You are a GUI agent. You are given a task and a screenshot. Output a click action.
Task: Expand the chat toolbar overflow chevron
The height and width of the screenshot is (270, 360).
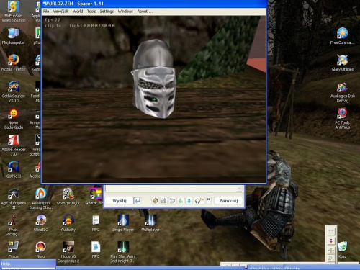tap(209, 200)
